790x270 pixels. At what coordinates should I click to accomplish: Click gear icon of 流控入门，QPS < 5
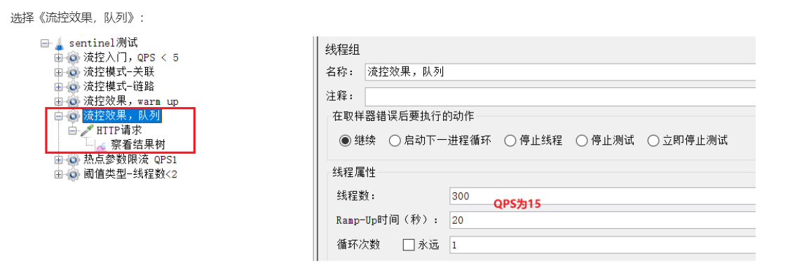click(74, 58)
